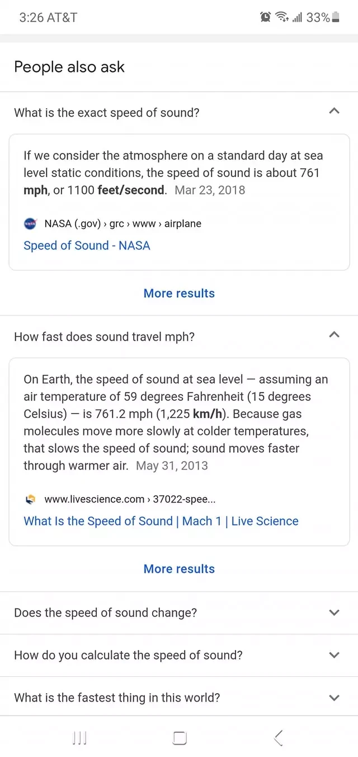Tap the cellular signal bars icon
Viewport: 358px width, 757px height.
(297, 18)
